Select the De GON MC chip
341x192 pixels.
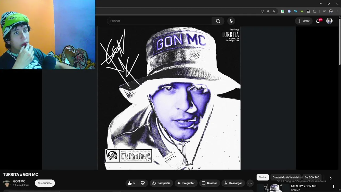[x=312, y=177]
